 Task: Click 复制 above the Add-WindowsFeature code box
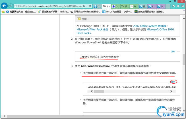point(173,82)
